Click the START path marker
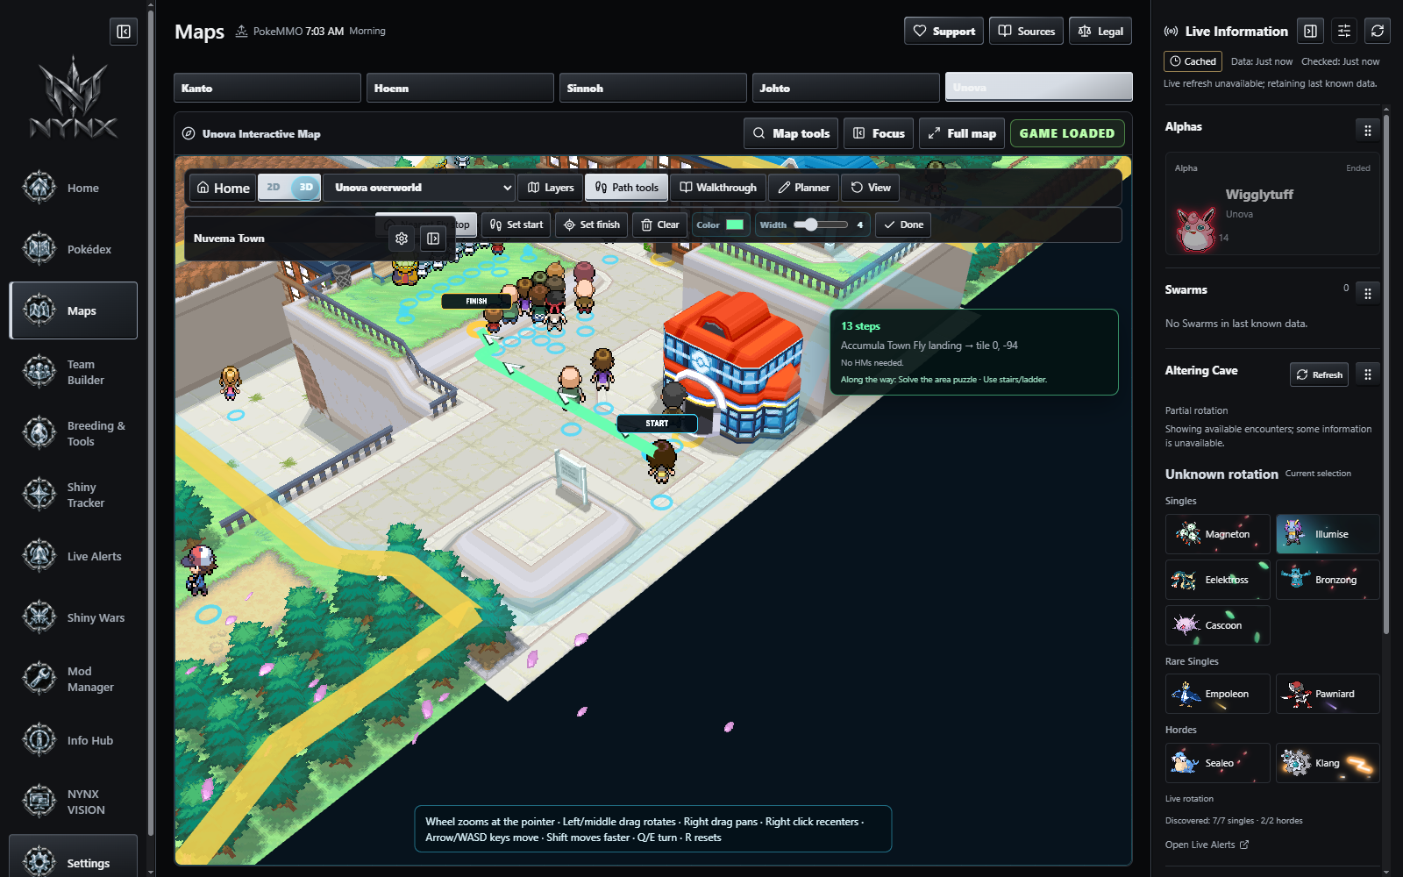This screenshot has width=1403, height=877. pos(657,424)
